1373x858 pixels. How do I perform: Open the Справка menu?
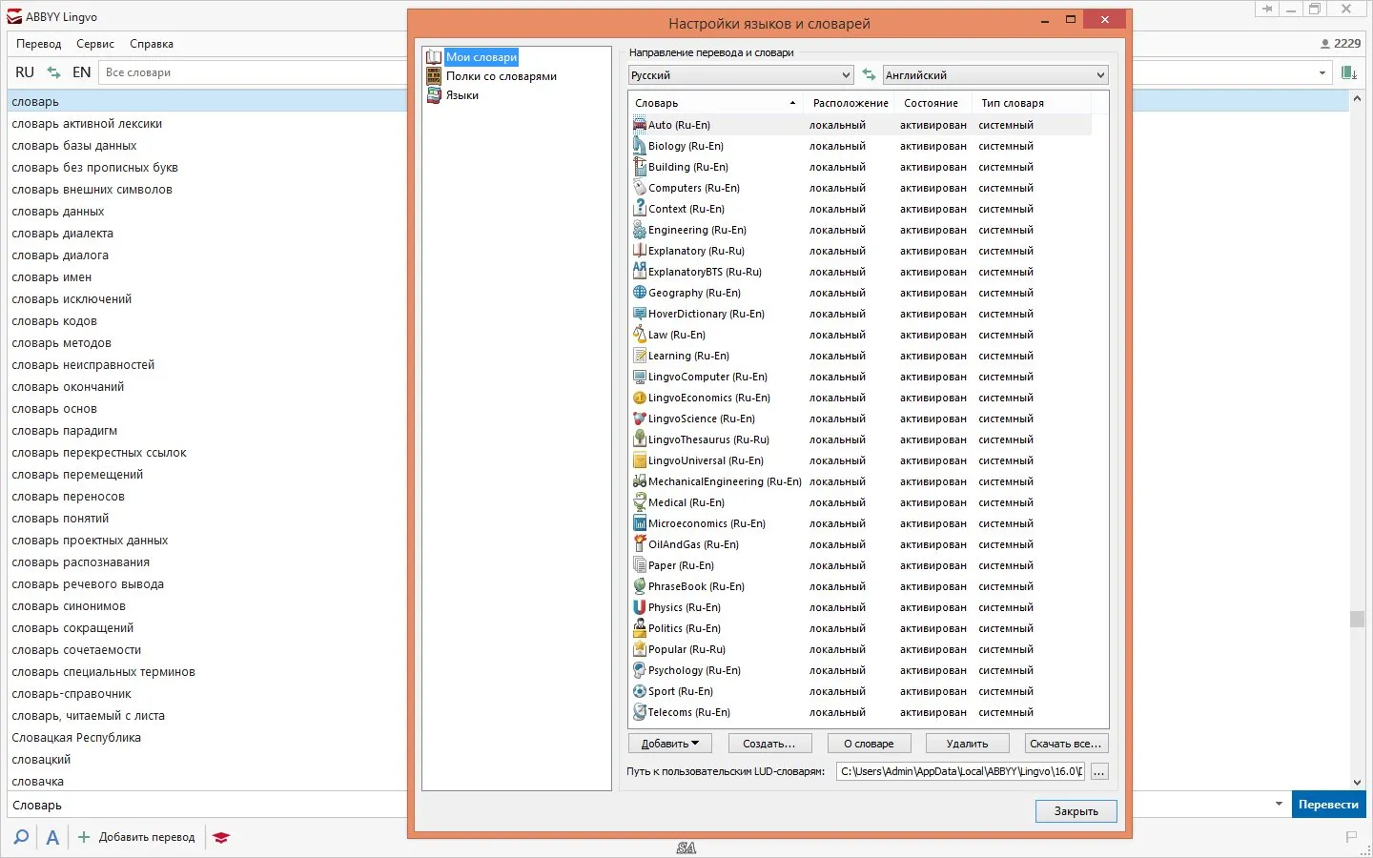152,44
